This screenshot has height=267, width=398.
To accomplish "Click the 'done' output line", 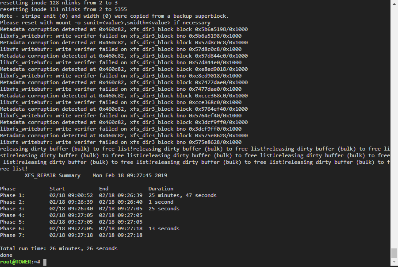I will click(x=6, y=255).
